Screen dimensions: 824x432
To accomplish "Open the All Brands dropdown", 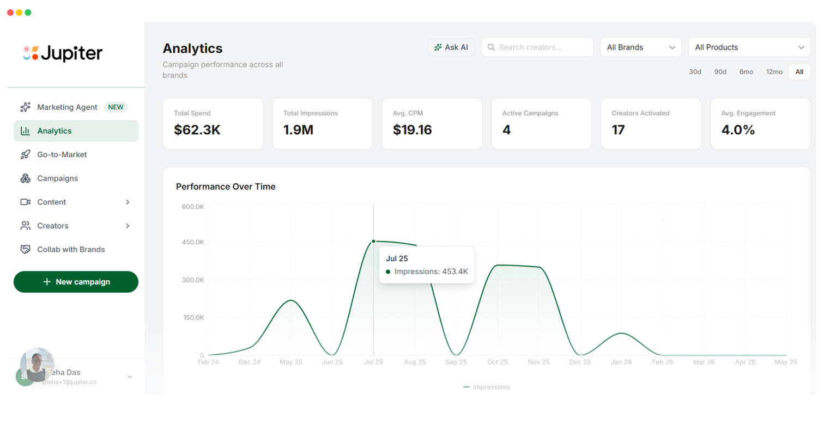I will pos(640,47).
